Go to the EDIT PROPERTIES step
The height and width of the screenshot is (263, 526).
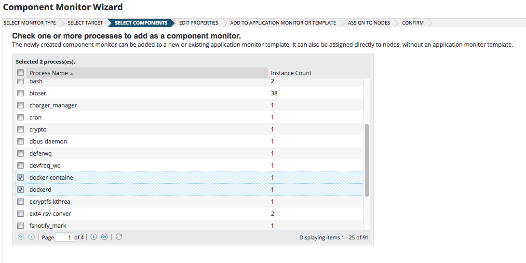[x=199, y=23]
